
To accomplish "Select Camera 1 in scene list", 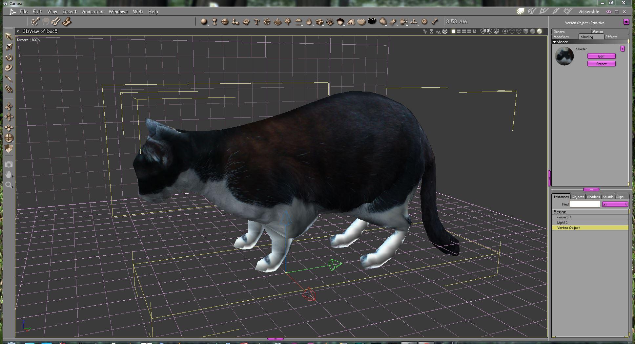I will point(590,217).
